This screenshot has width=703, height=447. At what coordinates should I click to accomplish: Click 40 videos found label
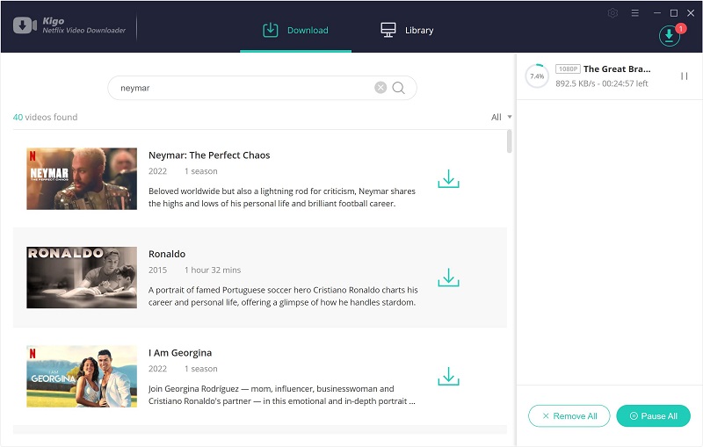tap(46, 118)
